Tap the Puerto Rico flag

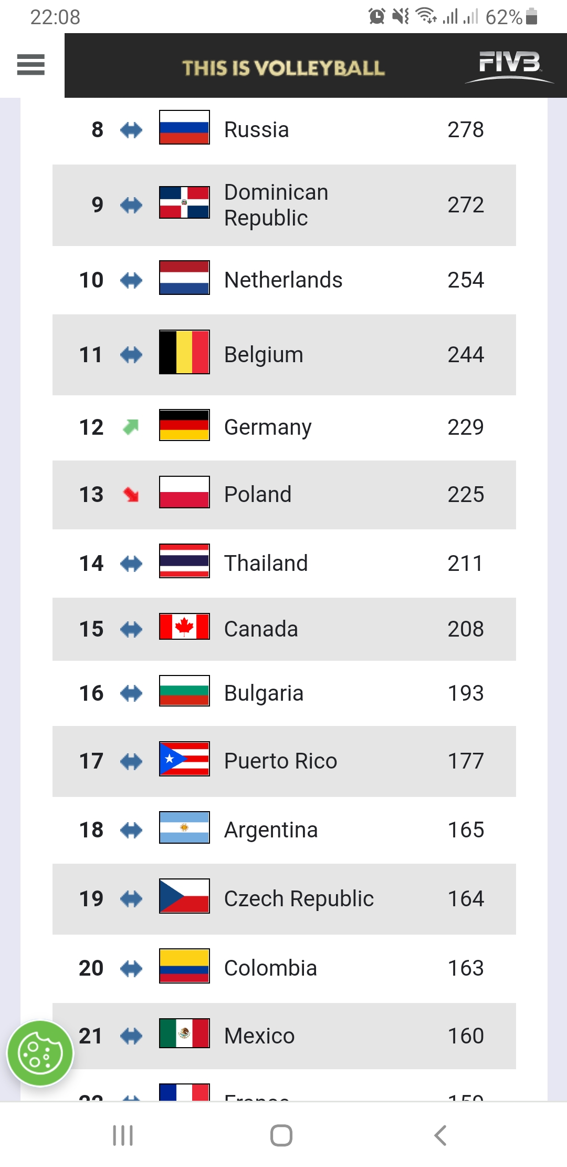click(184, 759)
